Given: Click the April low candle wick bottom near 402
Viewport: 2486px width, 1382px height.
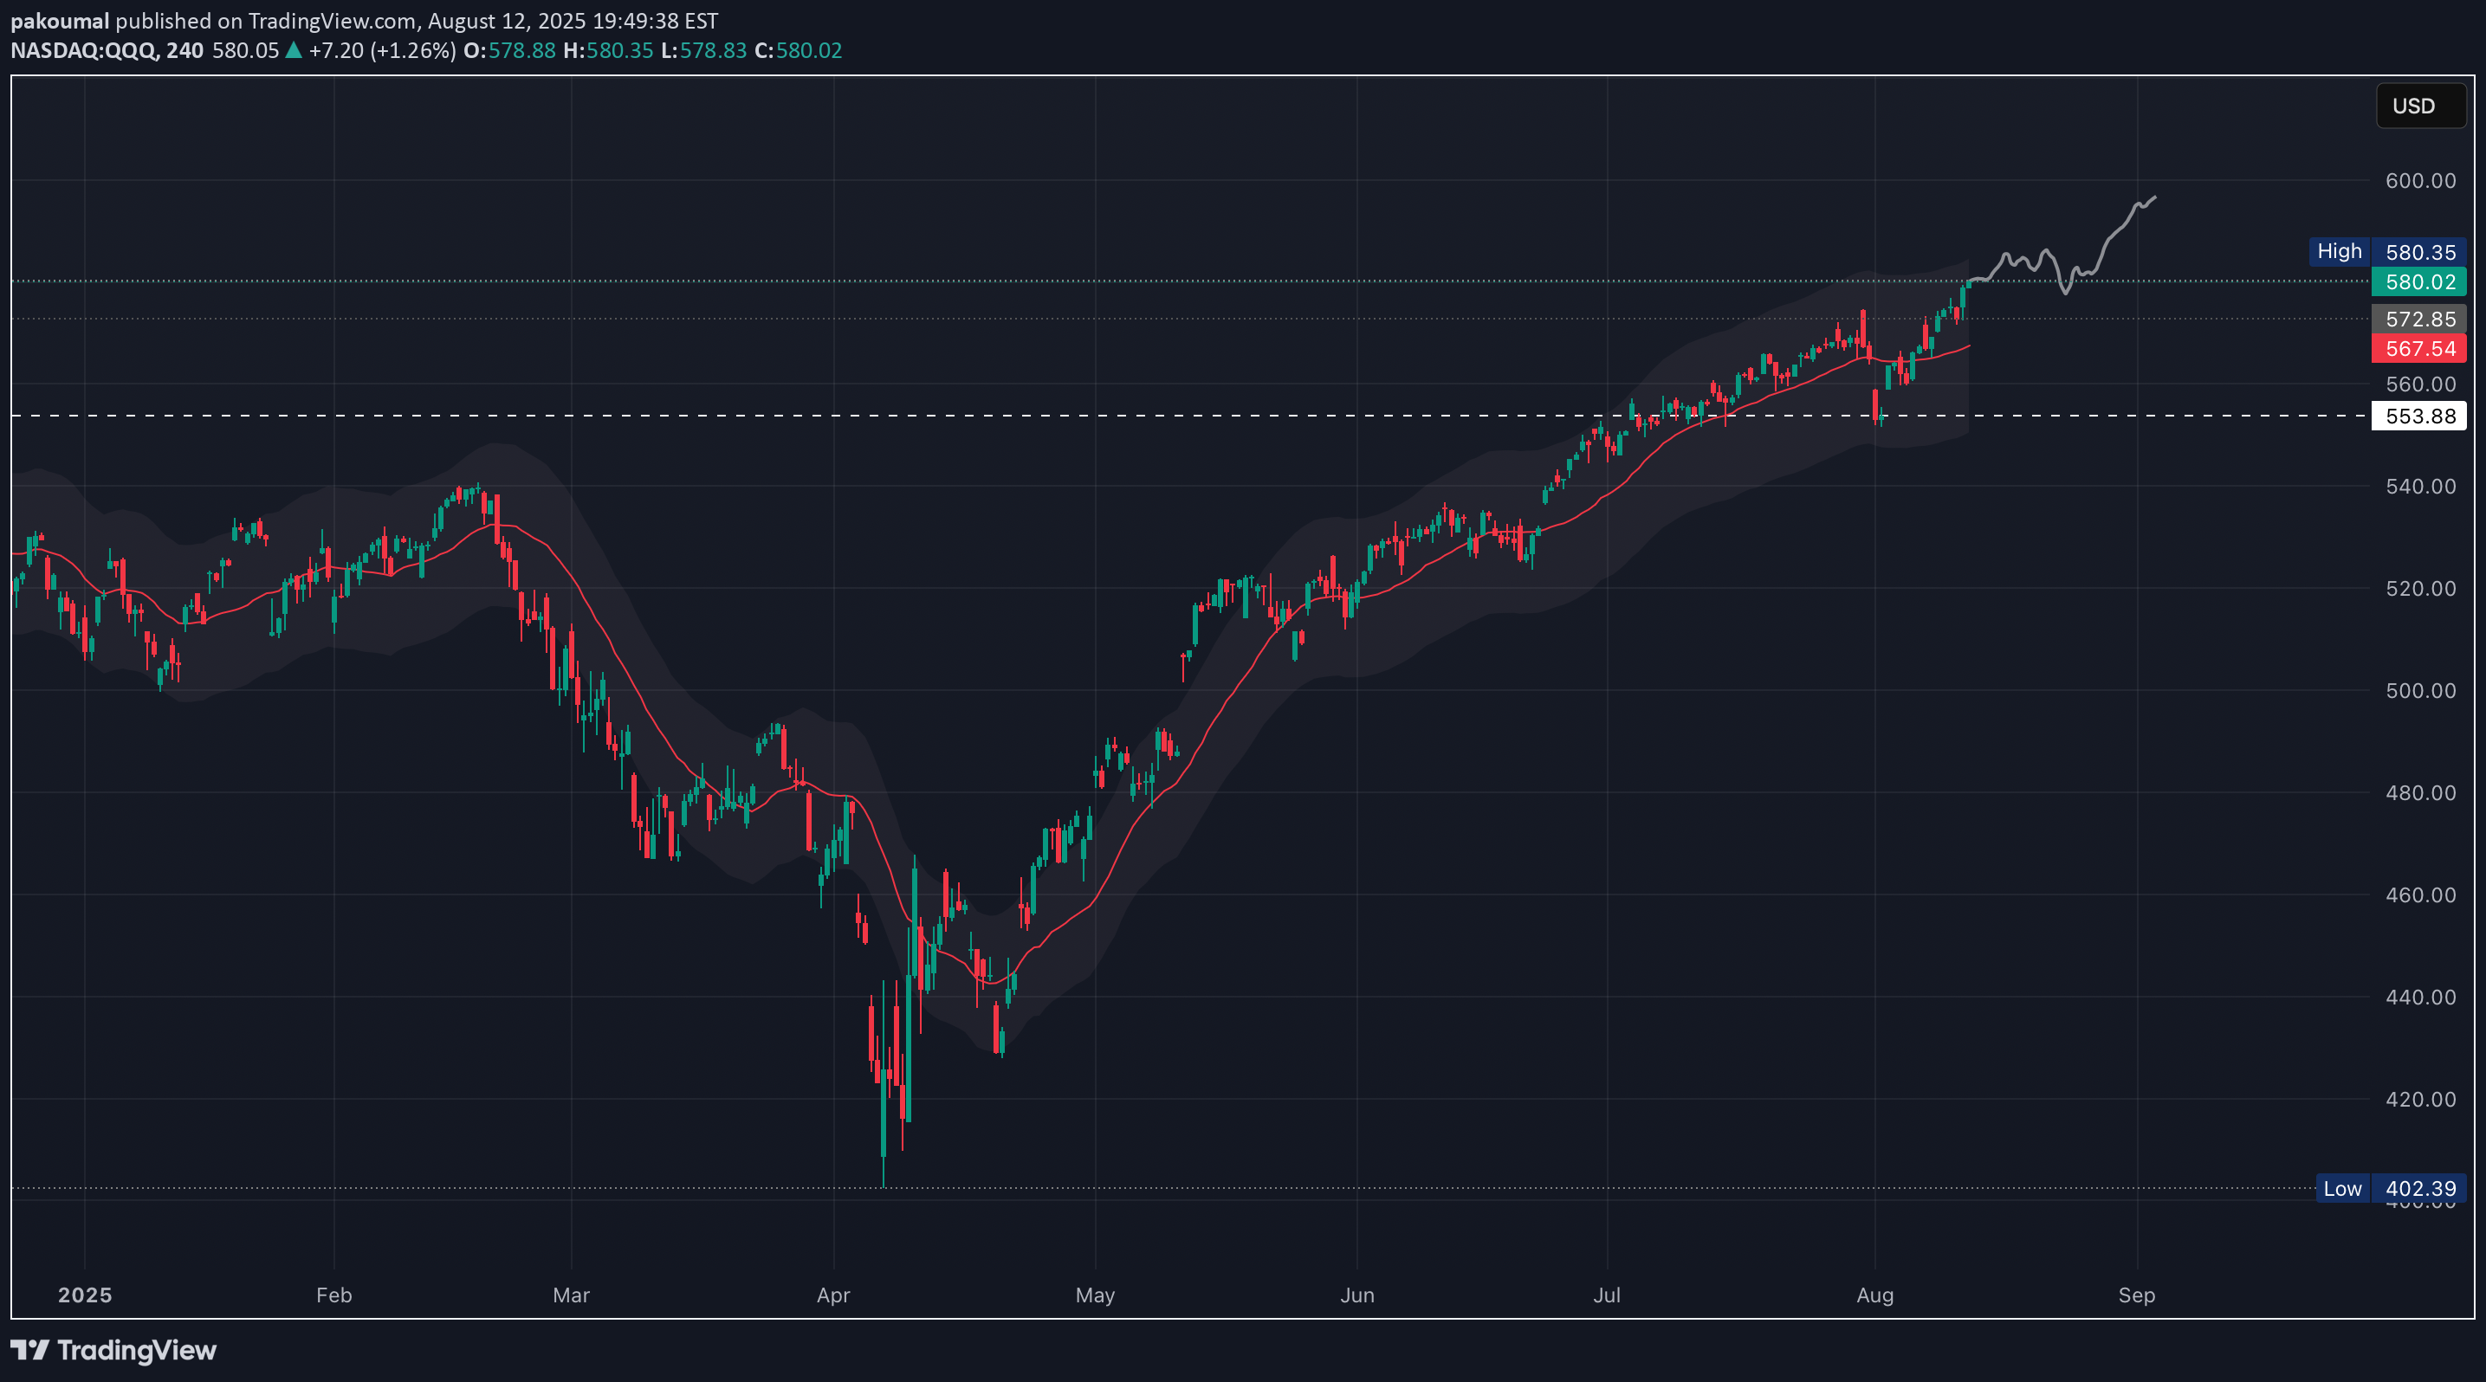Looking at the screenshot, I should [x=883, y=1185].
